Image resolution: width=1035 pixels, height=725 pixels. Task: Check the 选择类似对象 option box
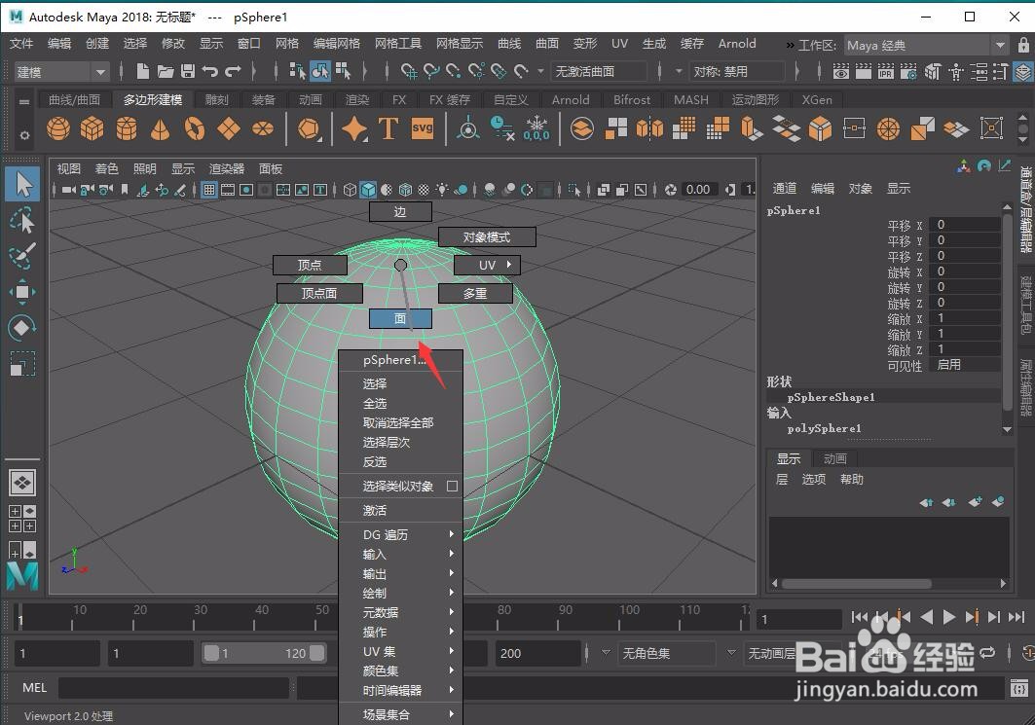pyautogui.click(x=452, y=487)
